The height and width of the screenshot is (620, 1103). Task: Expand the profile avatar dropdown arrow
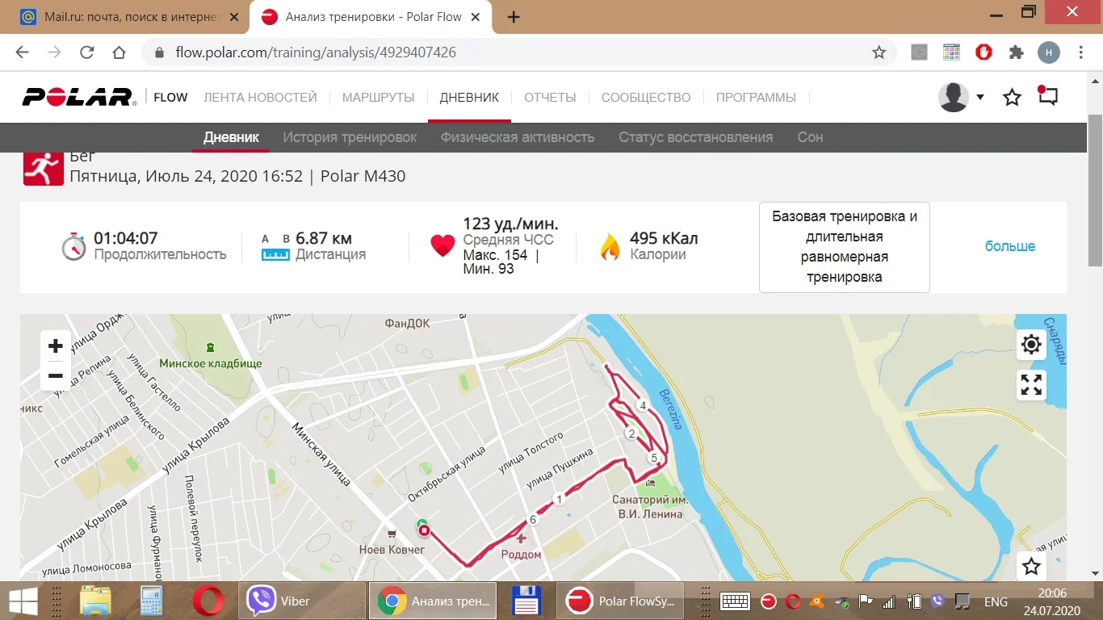coord(980,97)
